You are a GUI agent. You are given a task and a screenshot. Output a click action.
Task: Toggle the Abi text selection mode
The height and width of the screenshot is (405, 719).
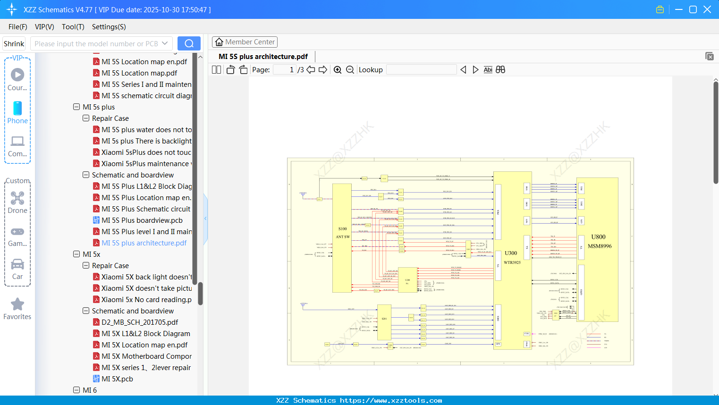[x=488, y=69]
